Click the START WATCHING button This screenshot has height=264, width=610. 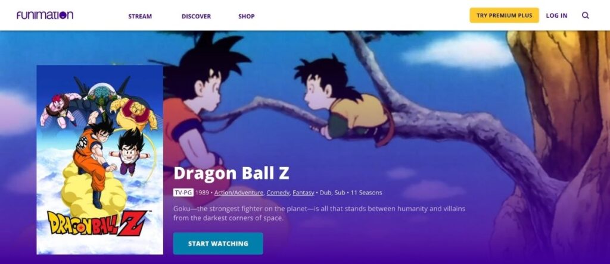[218, 243]
